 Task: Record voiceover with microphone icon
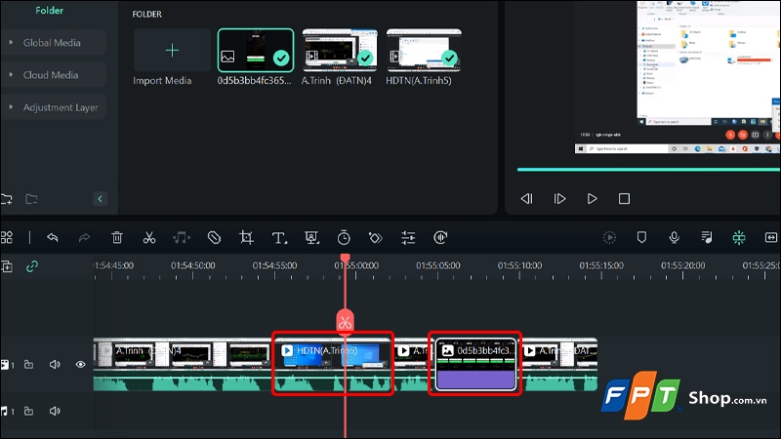pos(674,238)
